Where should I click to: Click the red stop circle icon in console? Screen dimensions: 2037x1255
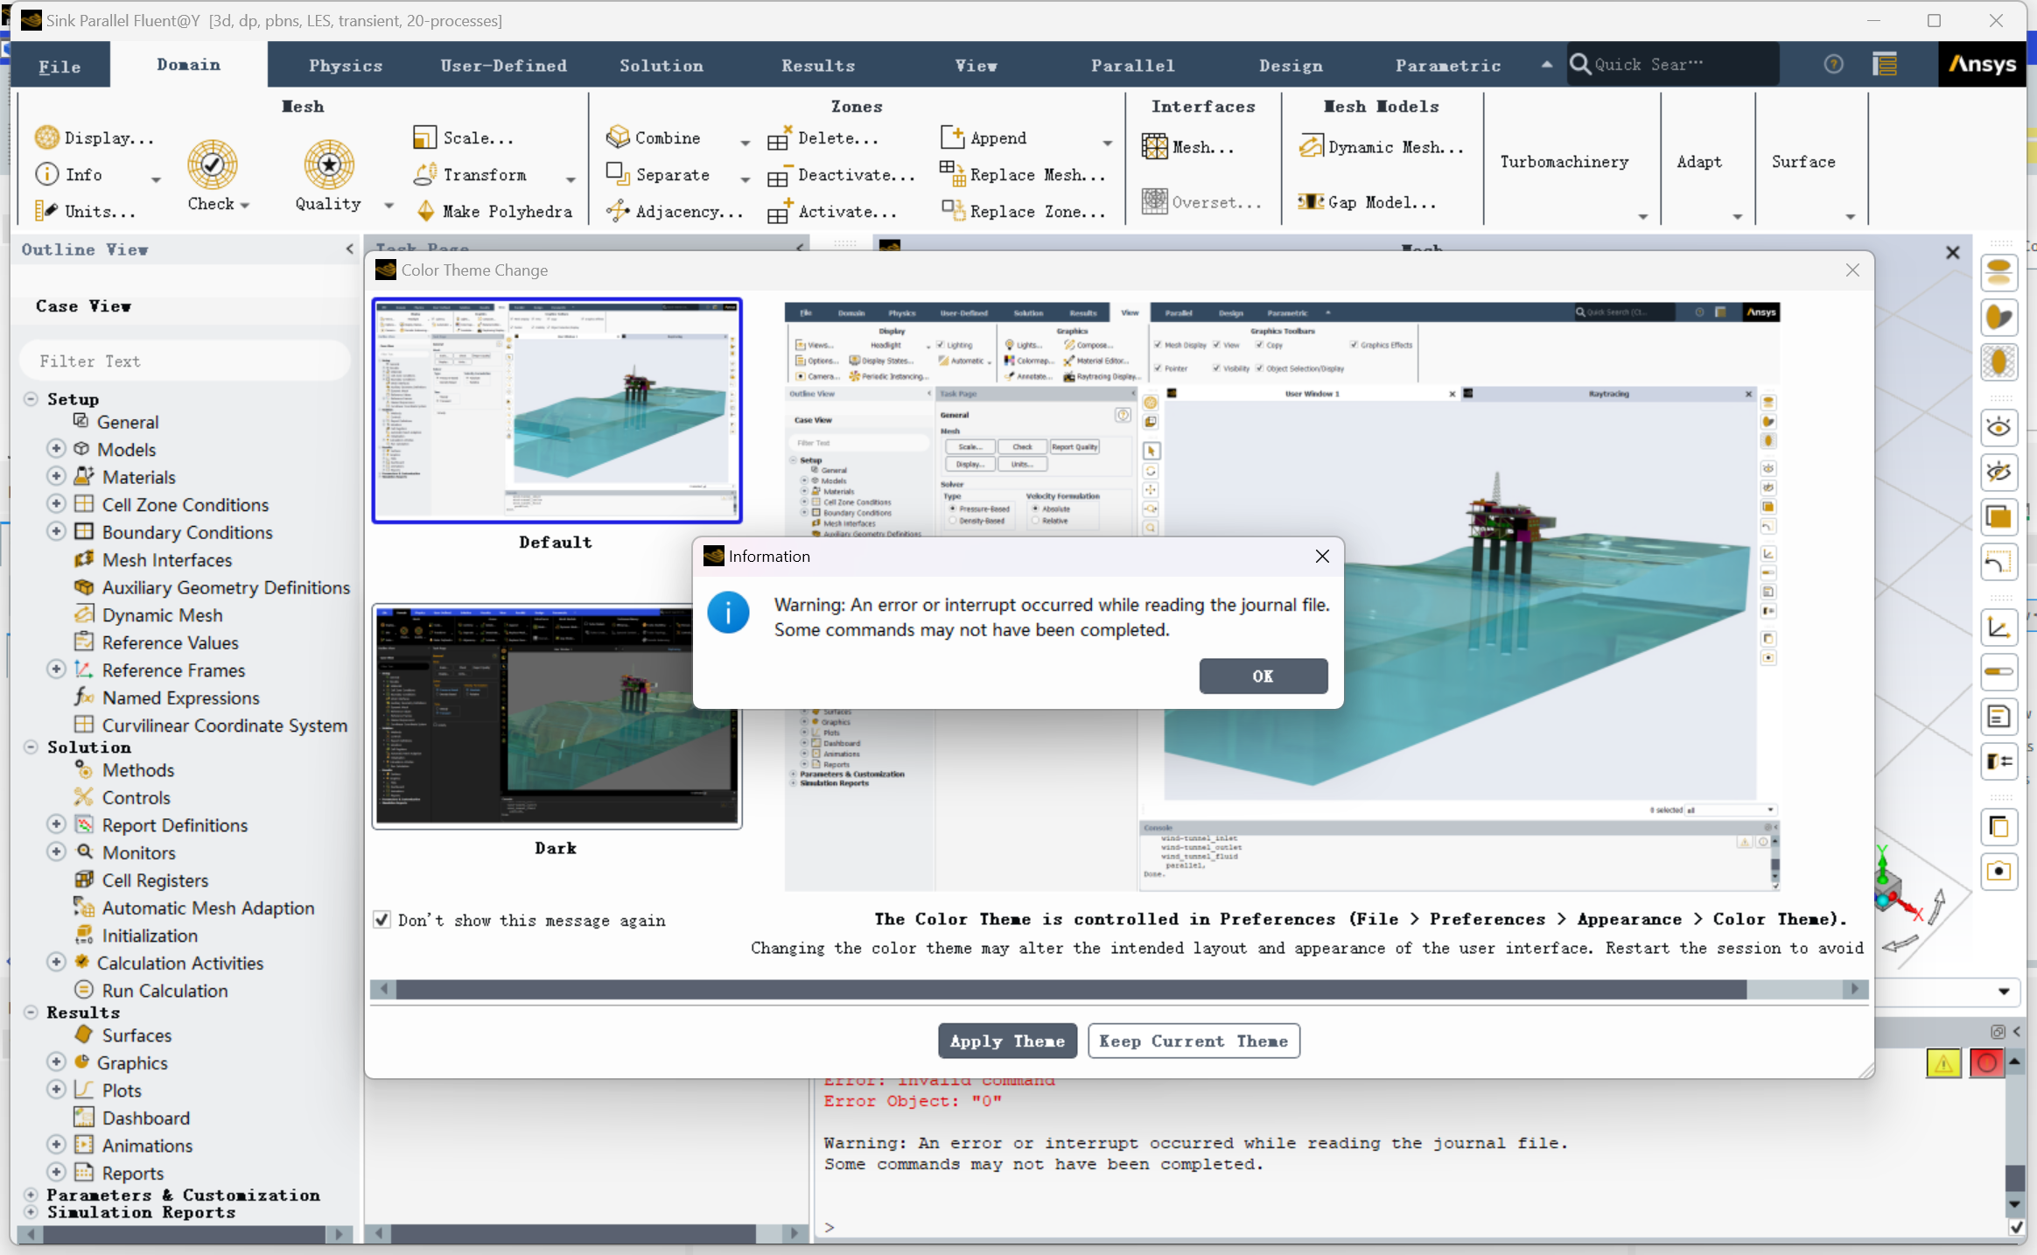1986,1062
